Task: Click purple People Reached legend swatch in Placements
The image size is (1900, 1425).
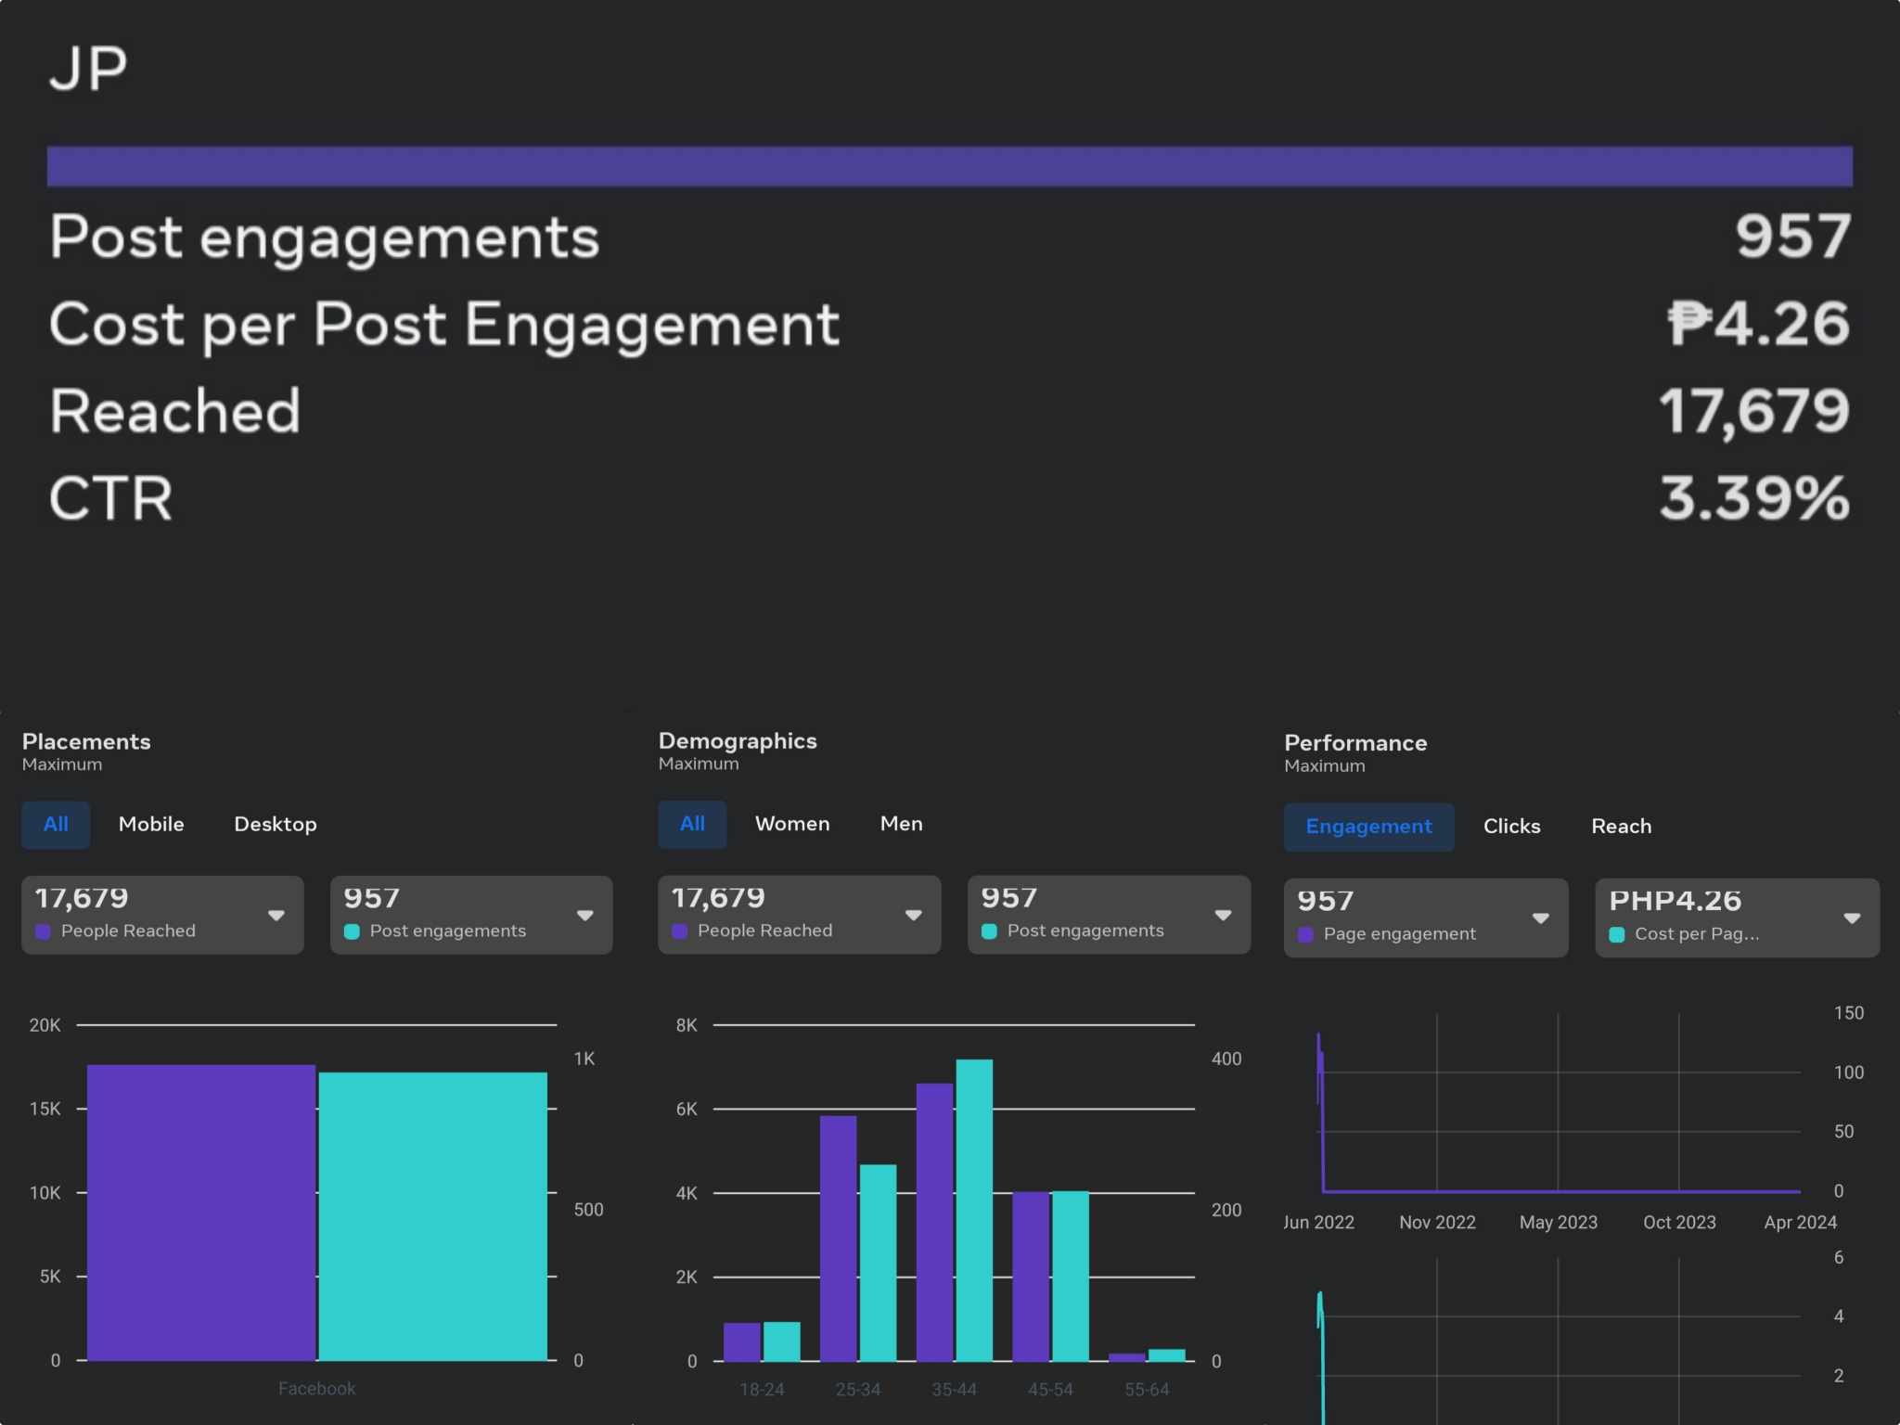Action: [43, 931]
